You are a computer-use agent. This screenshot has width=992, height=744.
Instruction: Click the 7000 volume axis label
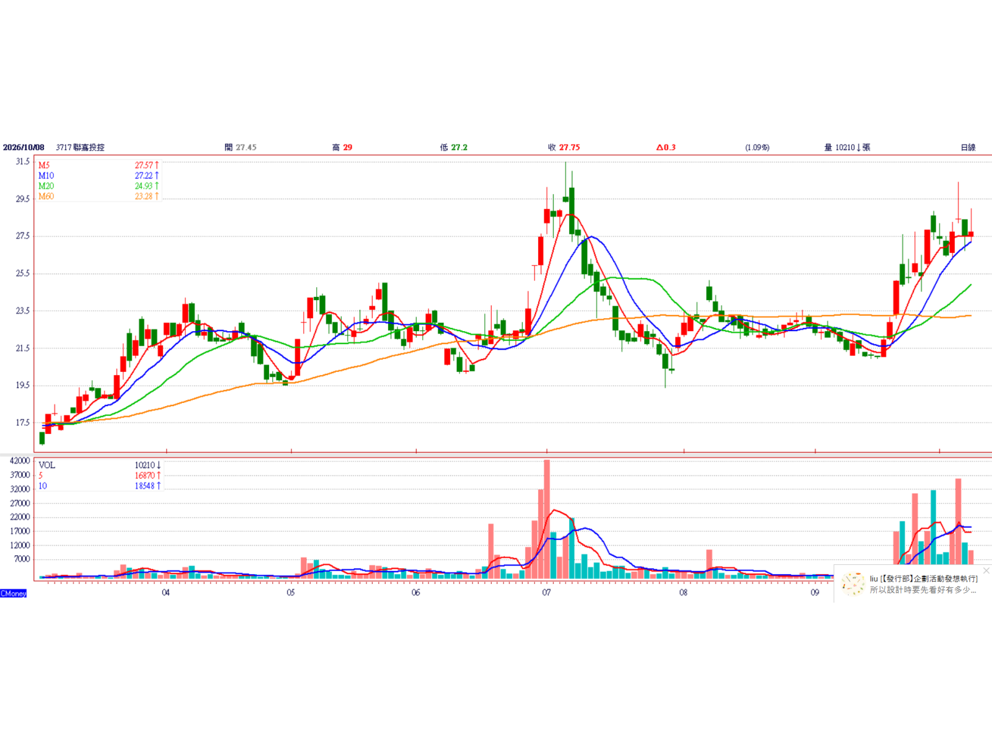point(22,559)
